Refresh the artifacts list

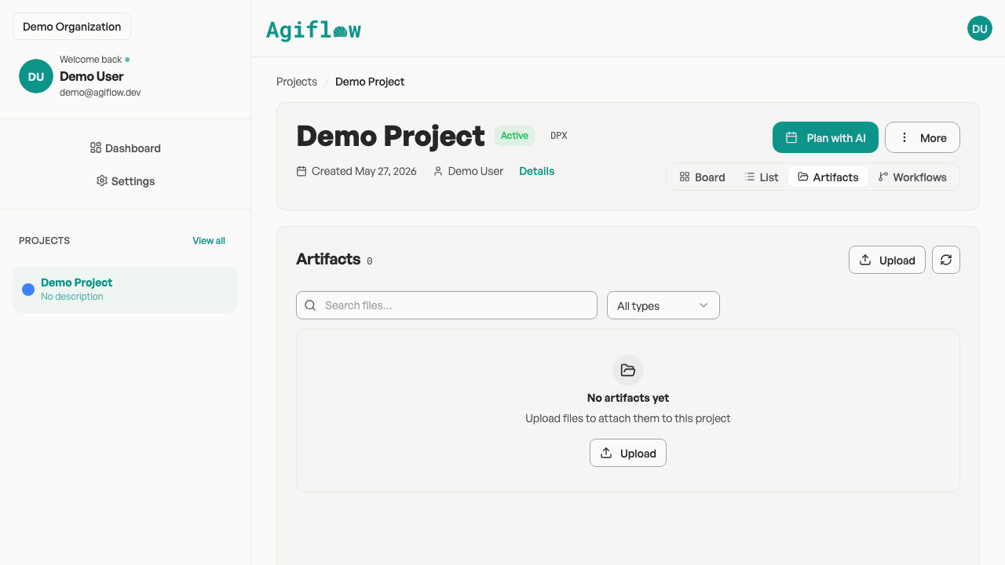coord(946,260)
